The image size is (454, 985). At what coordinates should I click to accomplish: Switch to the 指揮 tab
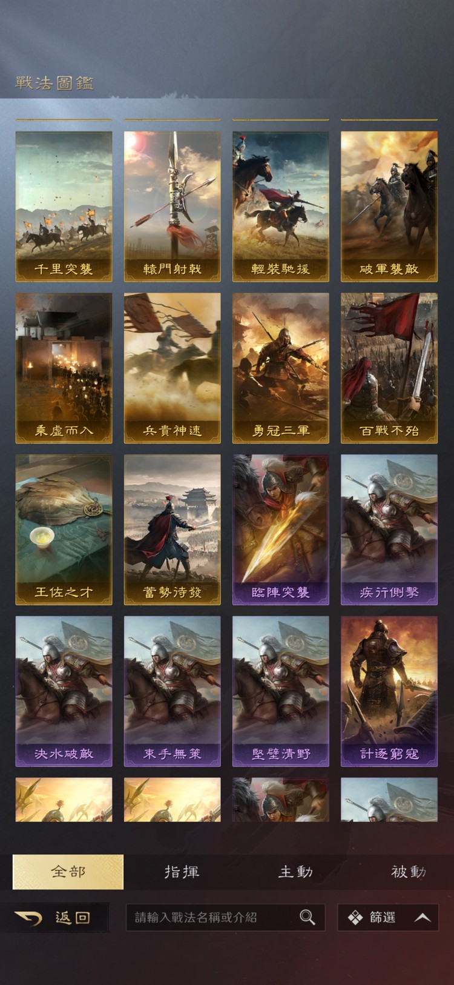(182, 872)
